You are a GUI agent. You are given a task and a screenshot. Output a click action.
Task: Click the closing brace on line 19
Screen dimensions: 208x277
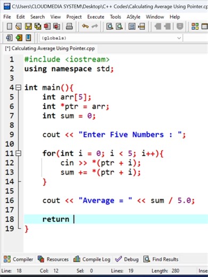27,229
